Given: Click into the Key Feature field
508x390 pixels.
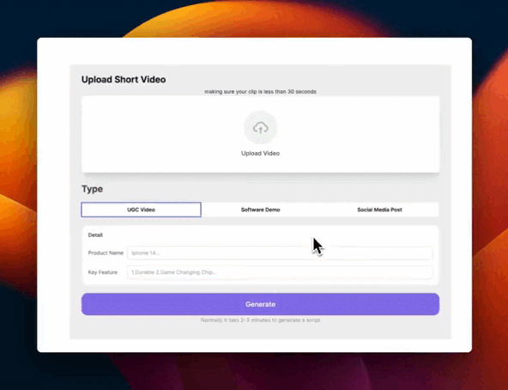Looking at the screenshot, I should click(x=280, y=272).
